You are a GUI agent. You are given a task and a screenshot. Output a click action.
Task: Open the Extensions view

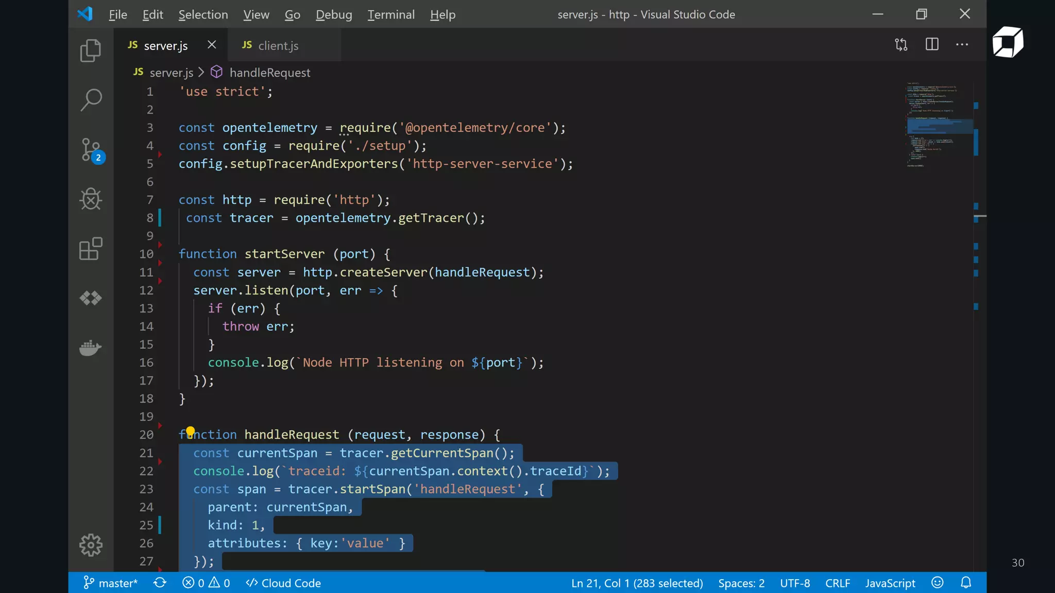(91, 249)
